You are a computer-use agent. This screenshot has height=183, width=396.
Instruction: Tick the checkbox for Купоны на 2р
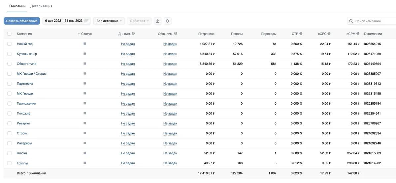click(9, 54)
